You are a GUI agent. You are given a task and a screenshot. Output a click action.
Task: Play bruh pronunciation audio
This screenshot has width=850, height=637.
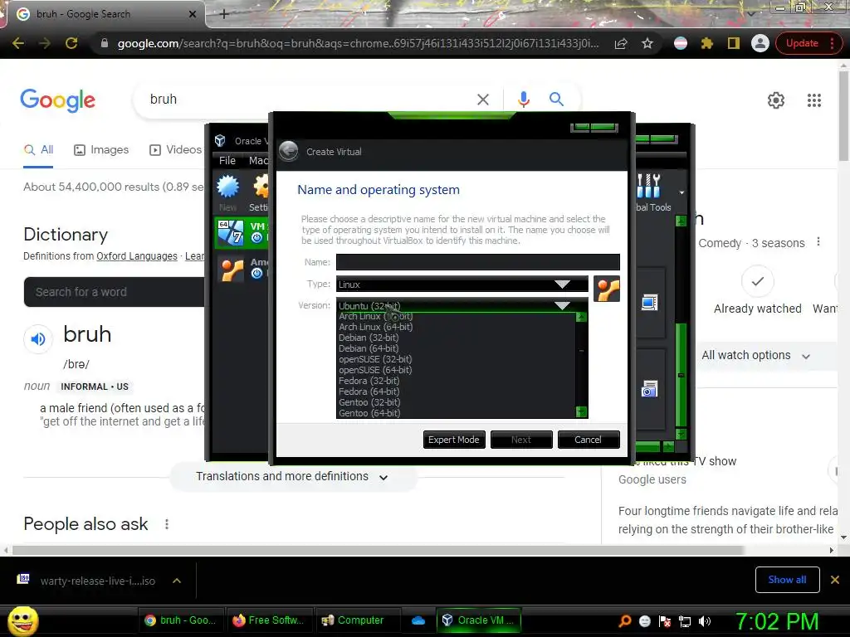click(38, 339)
